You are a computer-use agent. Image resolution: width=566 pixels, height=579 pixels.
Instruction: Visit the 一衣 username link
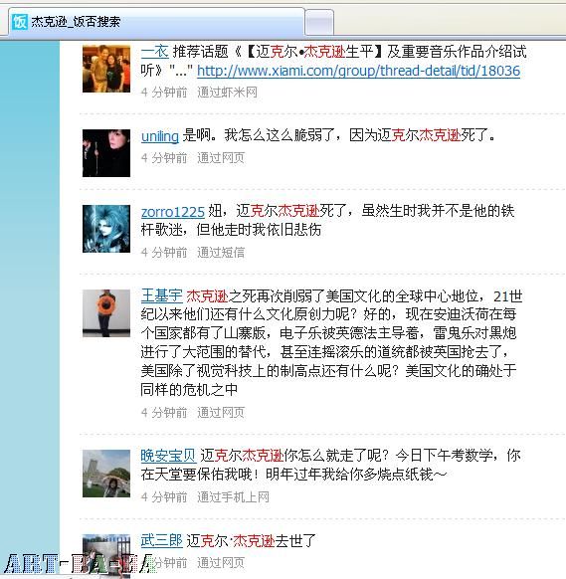pos(155,52)
